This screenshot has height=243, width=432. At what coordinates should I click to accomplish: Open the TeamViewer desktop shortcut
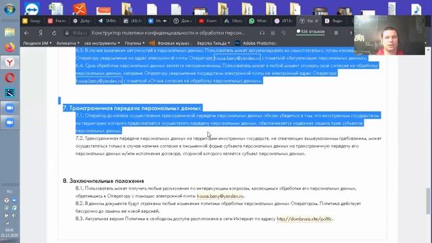pyautogui.click(x=32, y=9)
